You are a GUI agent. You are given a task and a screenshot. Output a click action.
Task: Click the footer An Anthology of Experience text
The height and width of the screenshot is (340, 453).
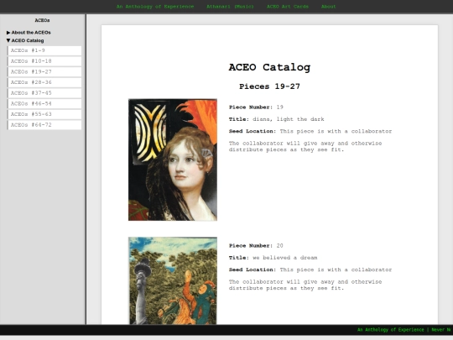point(391,330)
